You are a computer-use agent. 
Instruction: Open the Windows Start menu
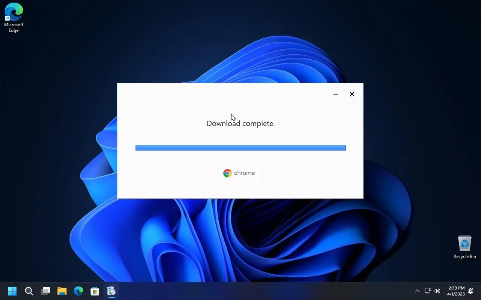tap(12, 291)
